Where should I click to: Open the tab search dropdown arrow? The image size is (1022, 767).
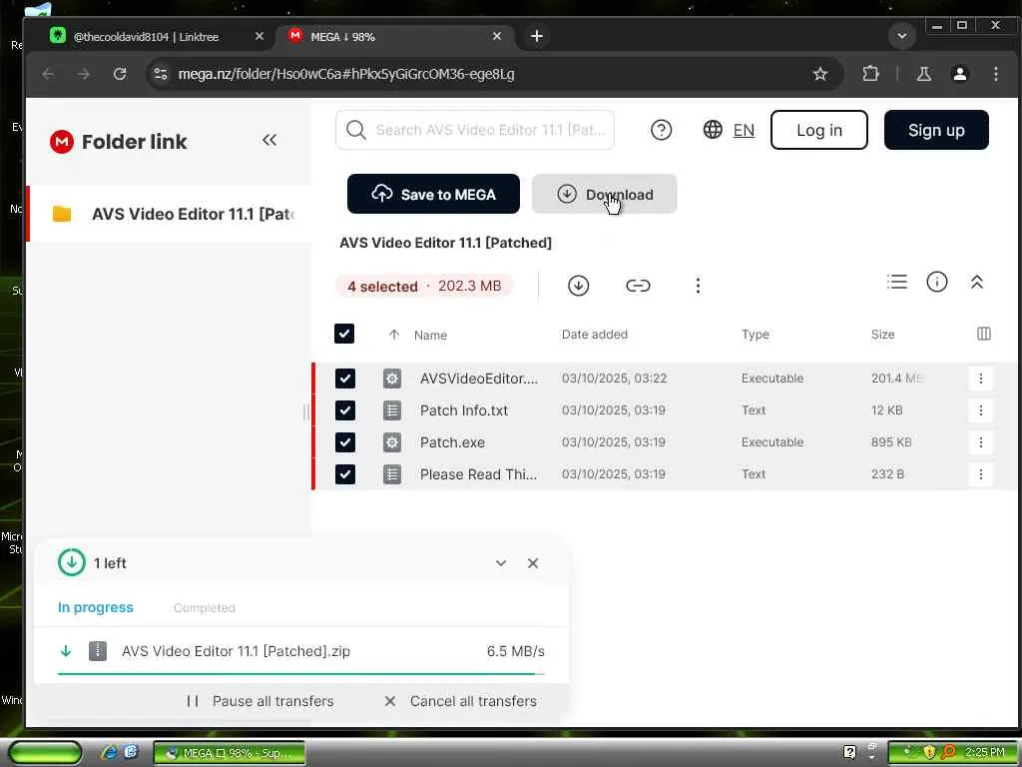coord(902,36)
